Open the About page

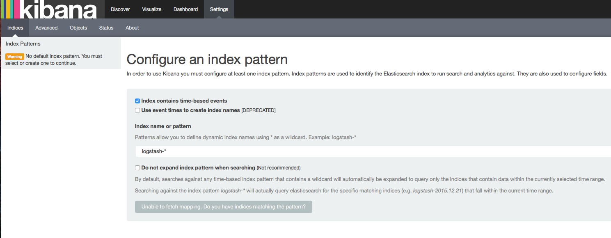click(x=132, y=28)
